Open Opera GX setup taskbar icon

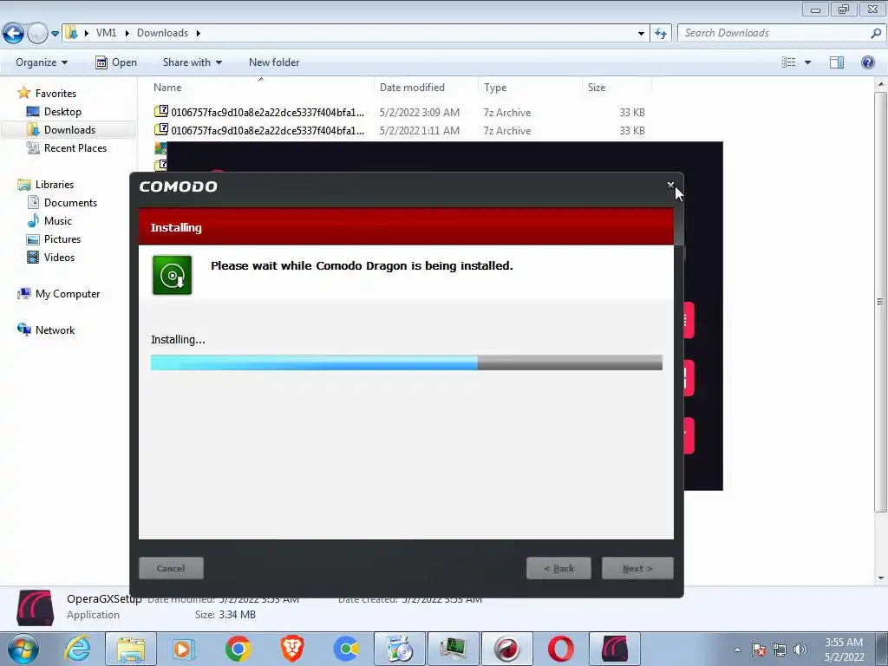615,649
